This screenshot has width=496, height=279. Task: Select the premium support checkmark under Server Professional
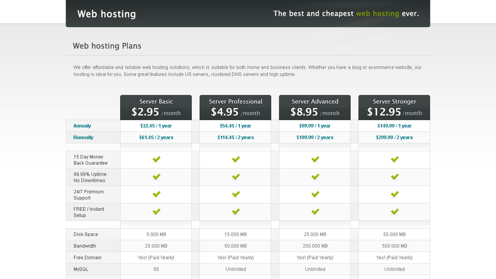click(235, 194)
